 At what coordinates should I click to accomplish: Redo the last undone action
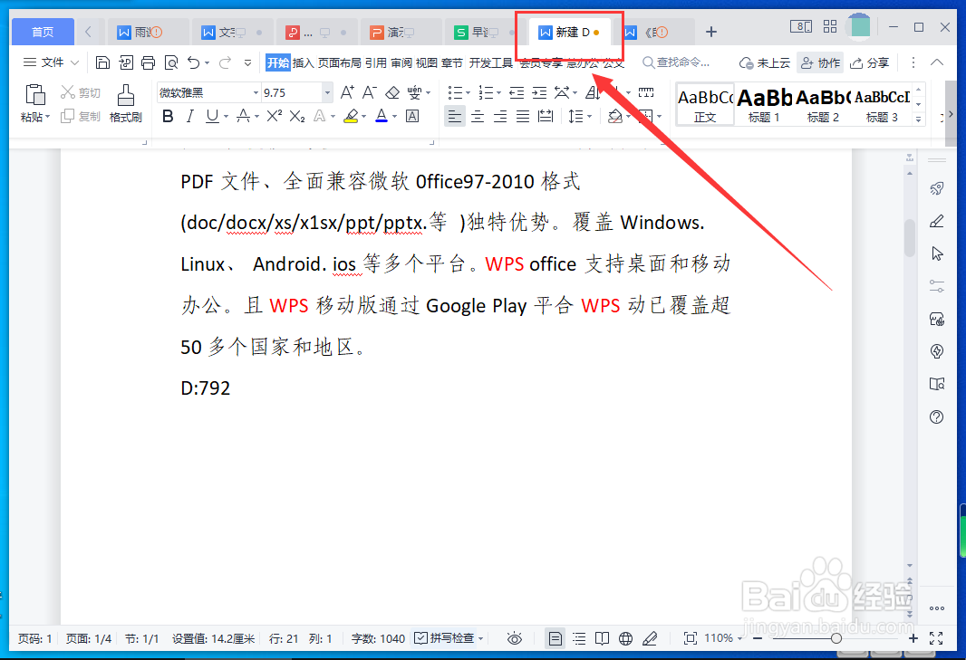click(x=225, y=62)
